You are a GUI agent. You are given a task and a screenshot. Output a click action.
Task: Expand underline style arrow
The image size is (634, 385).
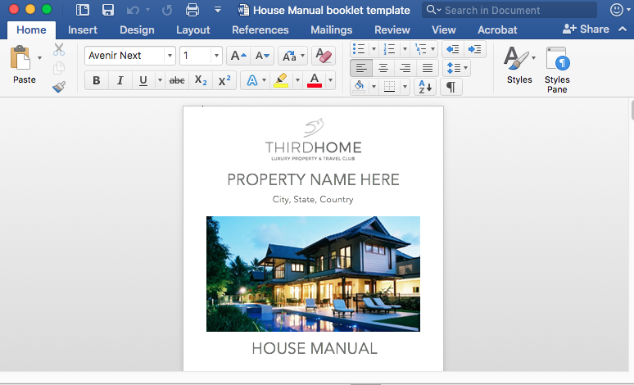(160, 80)
